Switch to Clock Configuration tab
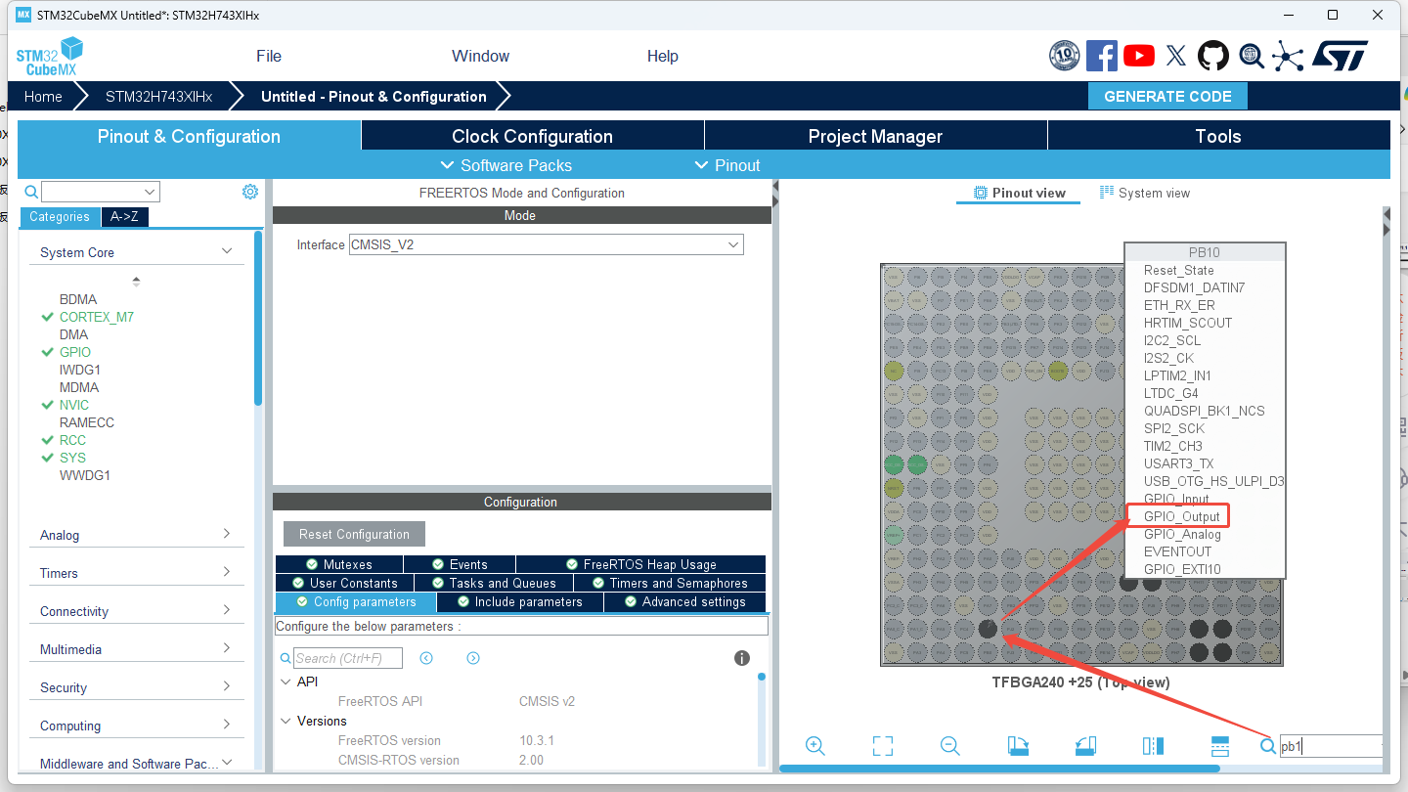The width and height of the screenshot is (1408, 792). tap(532, 136)
